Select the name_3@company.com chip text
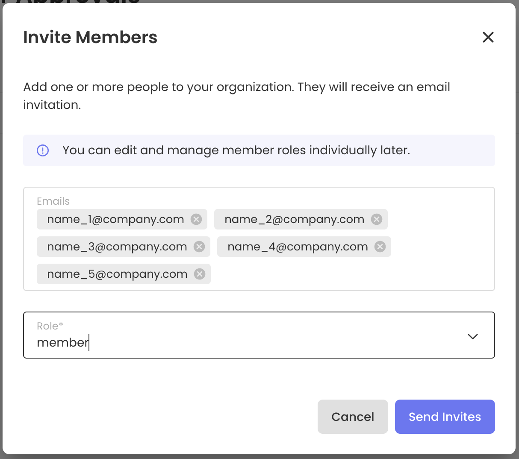This screenshot has width=519, height=459. coord(117,247)
